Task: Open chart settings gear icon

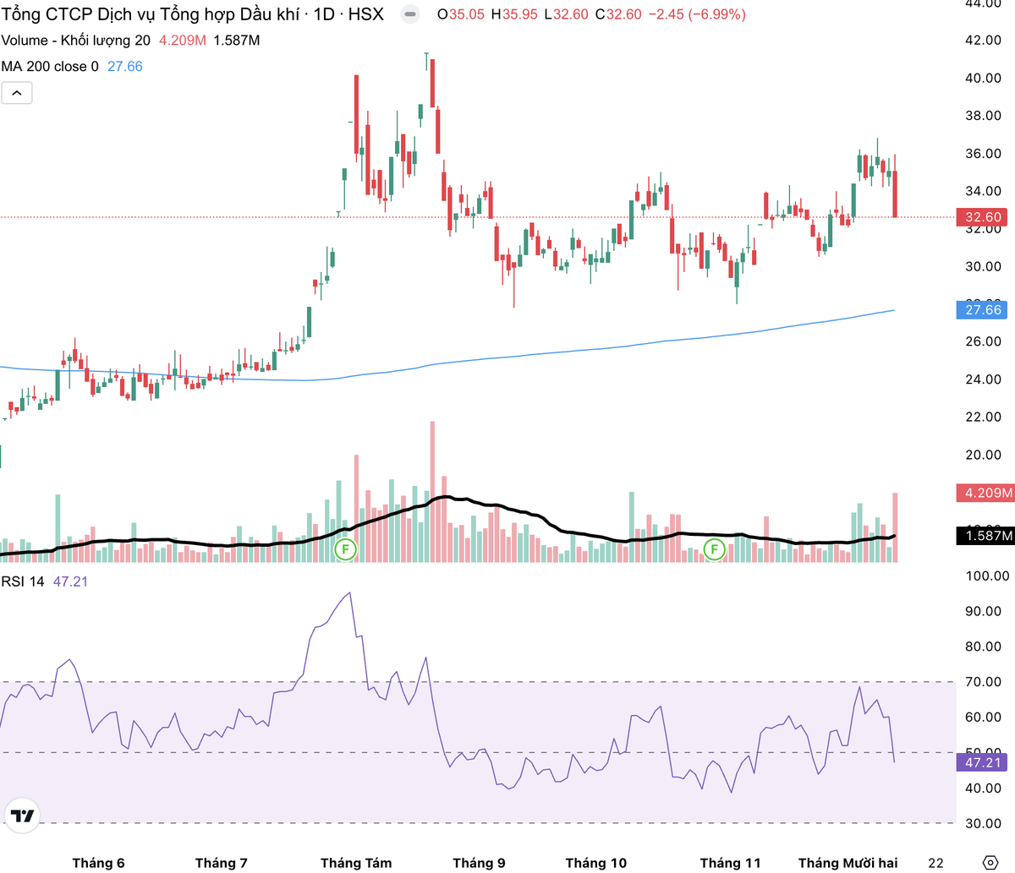Action: pos(990,862)
